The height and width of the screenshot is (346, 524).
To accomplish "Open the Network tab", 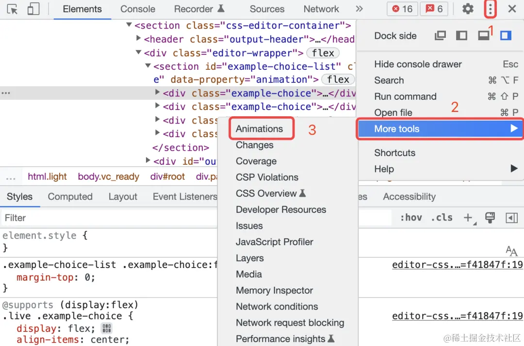I will tap(321, 9).
